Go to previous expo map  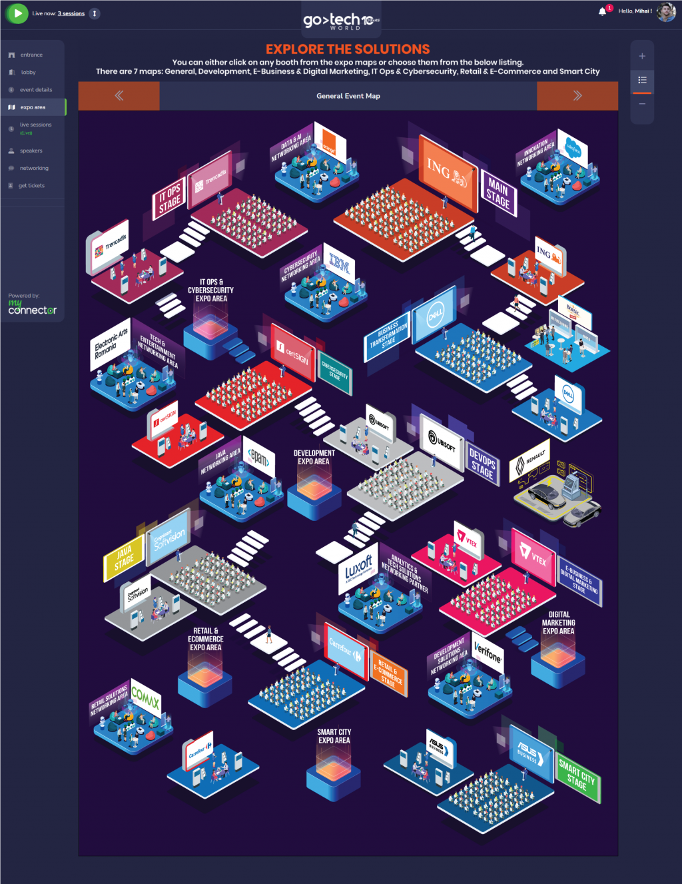(x=119, y=96)
